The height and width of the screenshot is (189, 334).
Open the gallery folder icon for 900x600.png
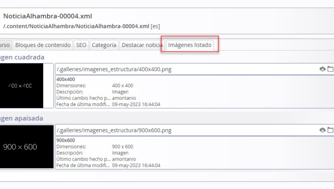[x=330, y=130]
